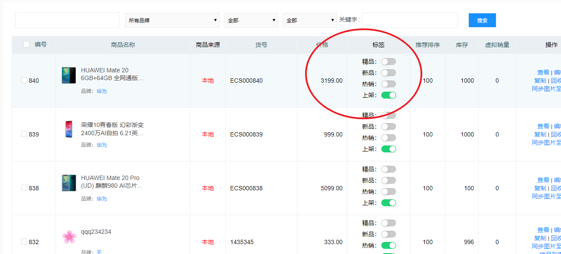Click the 荣耀10青春版 product thumbnail
The image size is (561, 254).
point(69,129)
